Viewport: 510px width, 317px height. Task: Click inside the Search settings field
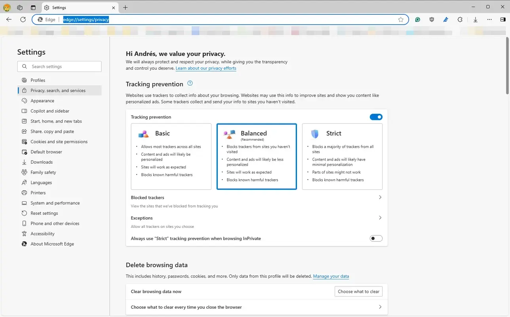[59, 66]
